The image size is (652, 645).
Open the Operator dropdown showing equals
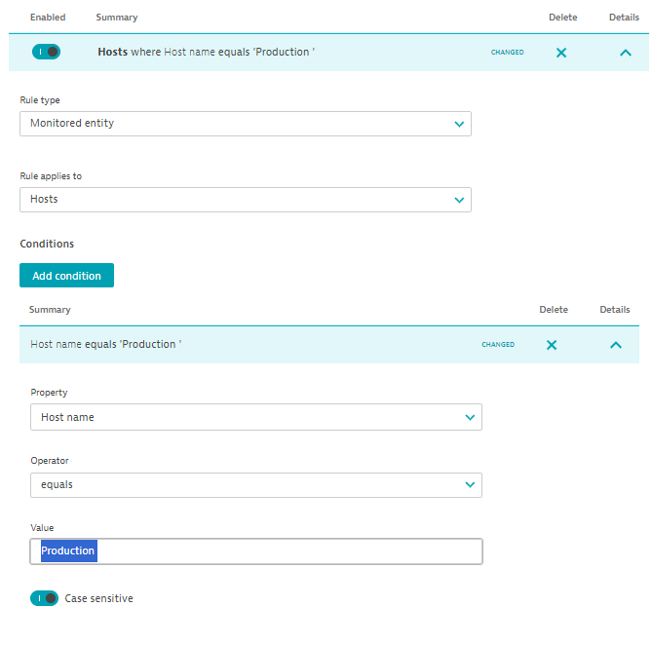coord(256,484)
